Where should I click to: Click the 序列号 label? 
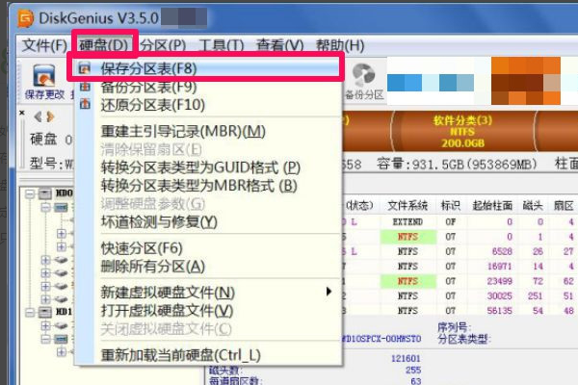point(453,327)
